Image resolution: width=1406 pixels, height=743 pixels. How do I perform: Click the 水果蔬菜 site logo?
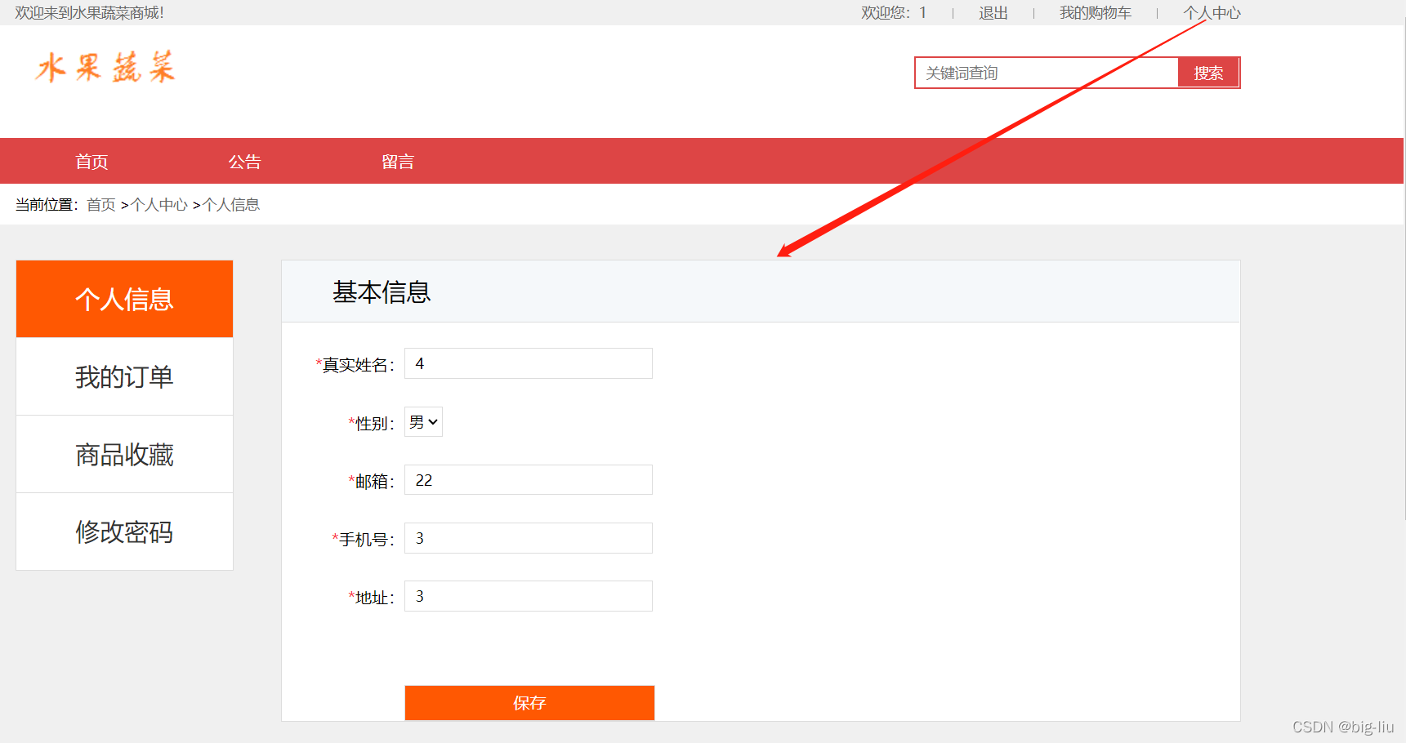[105, 67]
